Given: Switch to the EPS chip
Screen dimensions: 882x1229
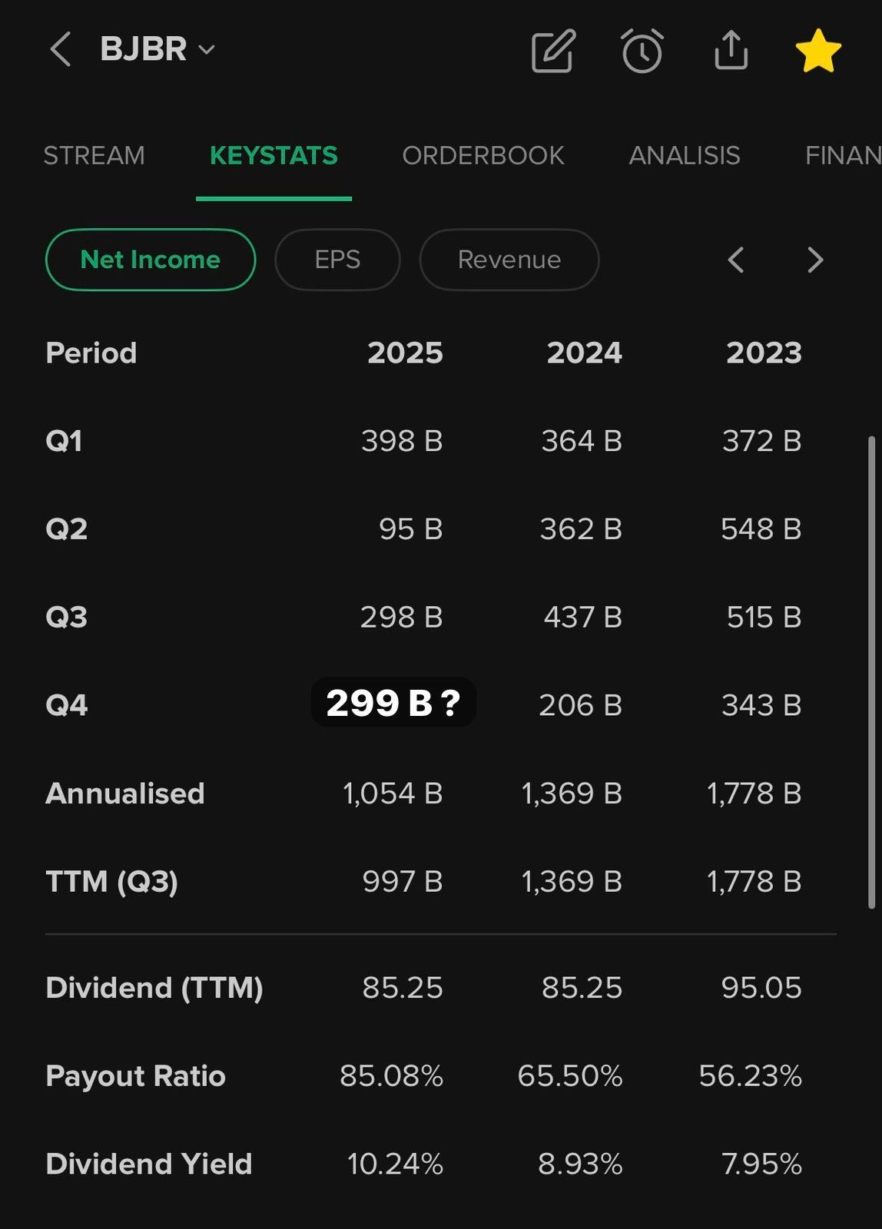Looking at the screenshot, I should pos(337,260).
